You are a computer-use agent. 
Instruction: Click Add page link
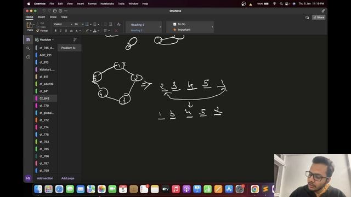(67, 178)
